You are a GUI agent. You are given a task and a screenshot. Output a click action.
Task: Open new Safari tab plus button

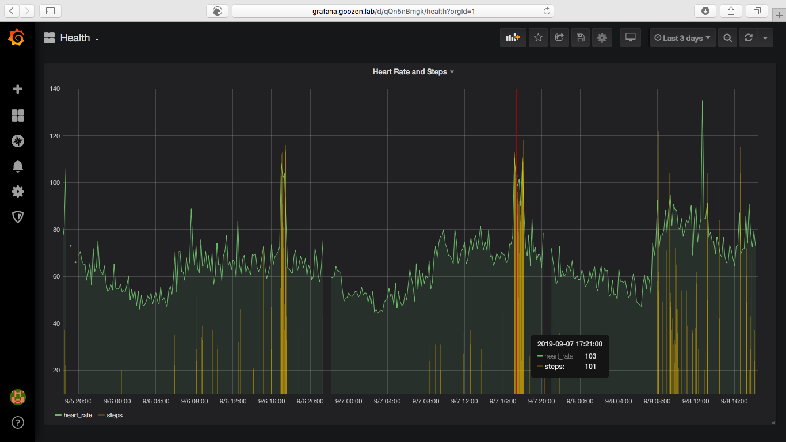[x=779, y=14]
